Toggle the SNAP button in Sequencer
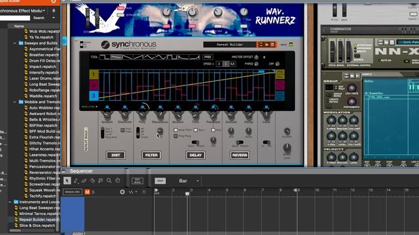The width and height of the screenshot is (419, 235). pyautogui.click(x=160, y=181)
